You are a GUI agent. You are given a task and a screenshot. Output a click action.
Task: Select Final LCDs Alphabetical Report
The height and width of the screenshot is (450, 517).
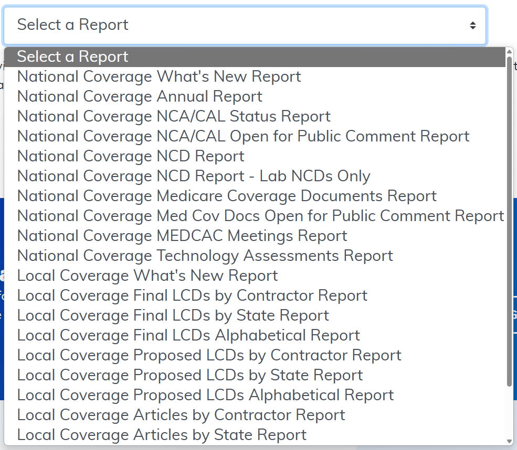pos(188,335)
